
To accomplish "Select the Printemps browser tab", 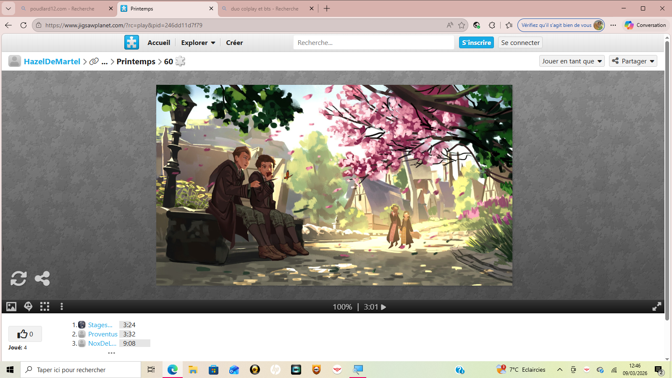I will click(x=167, y=8).
